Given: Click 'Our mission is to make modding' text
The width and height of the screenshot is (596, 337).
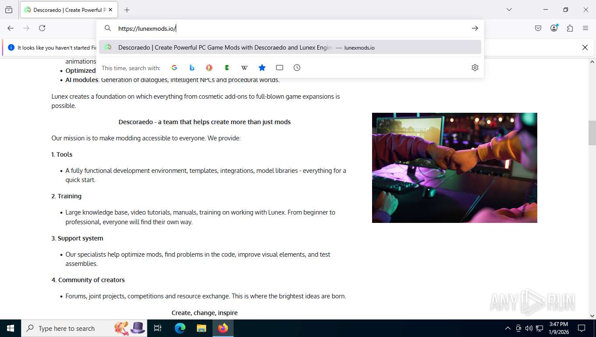Looking at the screenshot, I should click(x=146, y=138).
